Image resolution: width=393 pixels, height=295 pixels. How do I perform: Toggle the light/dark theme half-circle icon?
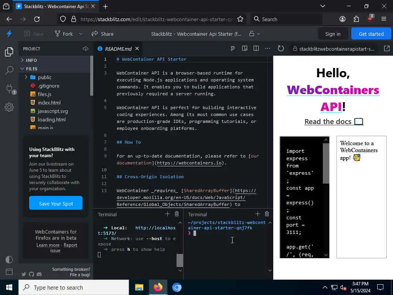(x=9, y=259)
